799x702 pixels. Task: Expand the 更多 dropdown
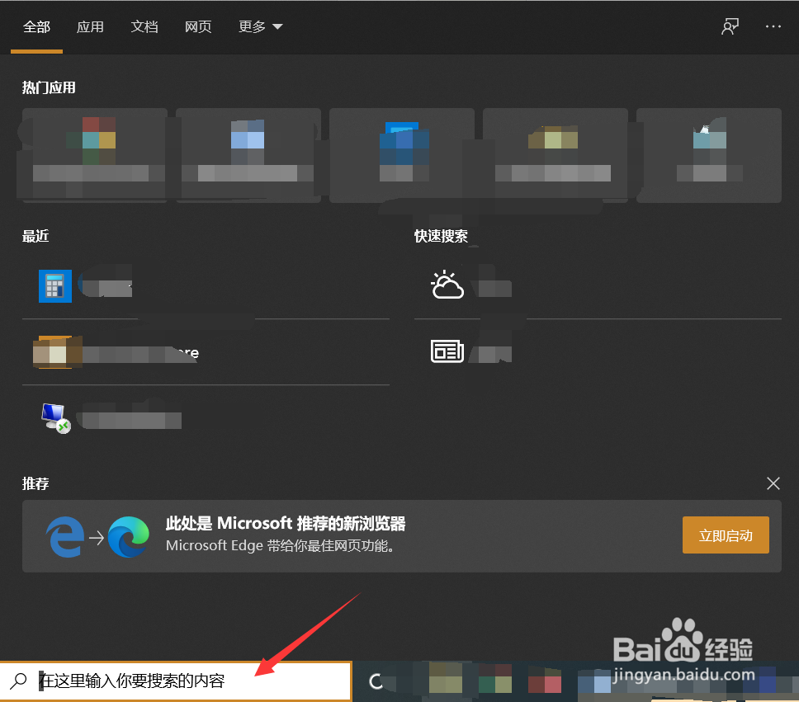click(x=260, y=26)
